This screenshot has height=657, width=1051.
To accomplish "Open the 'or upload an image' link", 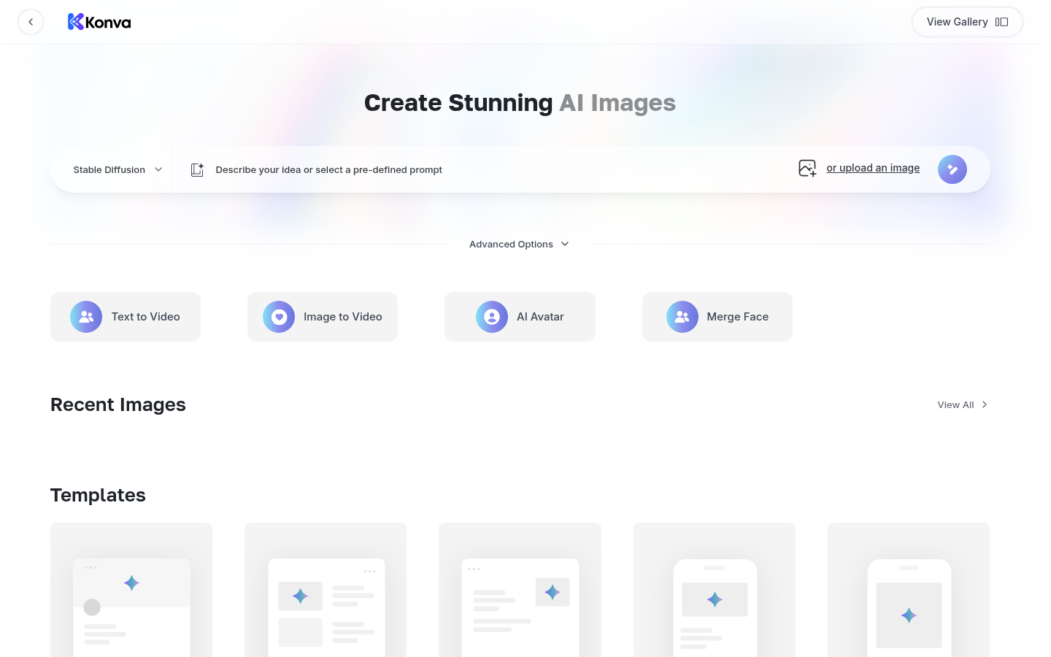I will 873,168.
